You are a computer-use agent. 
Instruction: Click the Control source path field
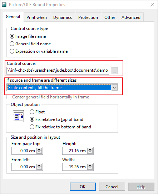58,71
